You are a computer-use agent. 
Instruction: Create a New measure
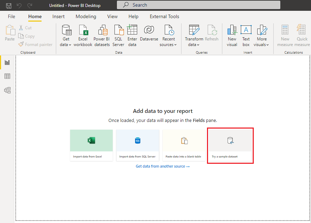[285, 36]
